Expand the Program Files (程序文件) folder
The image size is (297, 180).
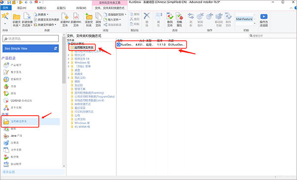[x=68, y=55]
